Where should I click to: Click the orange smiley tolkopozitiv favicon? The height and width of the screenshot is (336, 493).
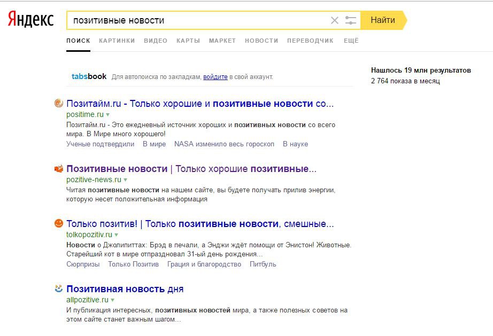point(58,223)
